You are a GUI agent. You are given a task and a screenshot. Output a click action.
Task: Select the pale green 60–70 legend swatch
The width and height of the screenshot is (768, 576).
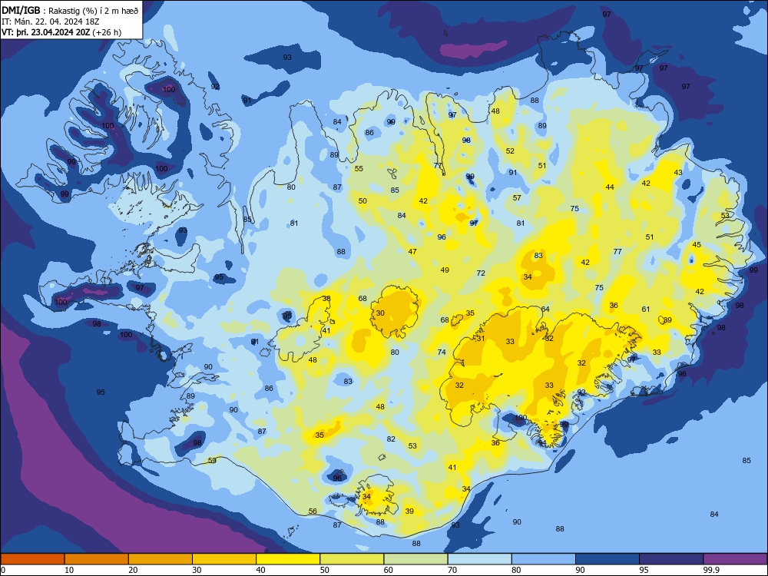click(415, 559)
